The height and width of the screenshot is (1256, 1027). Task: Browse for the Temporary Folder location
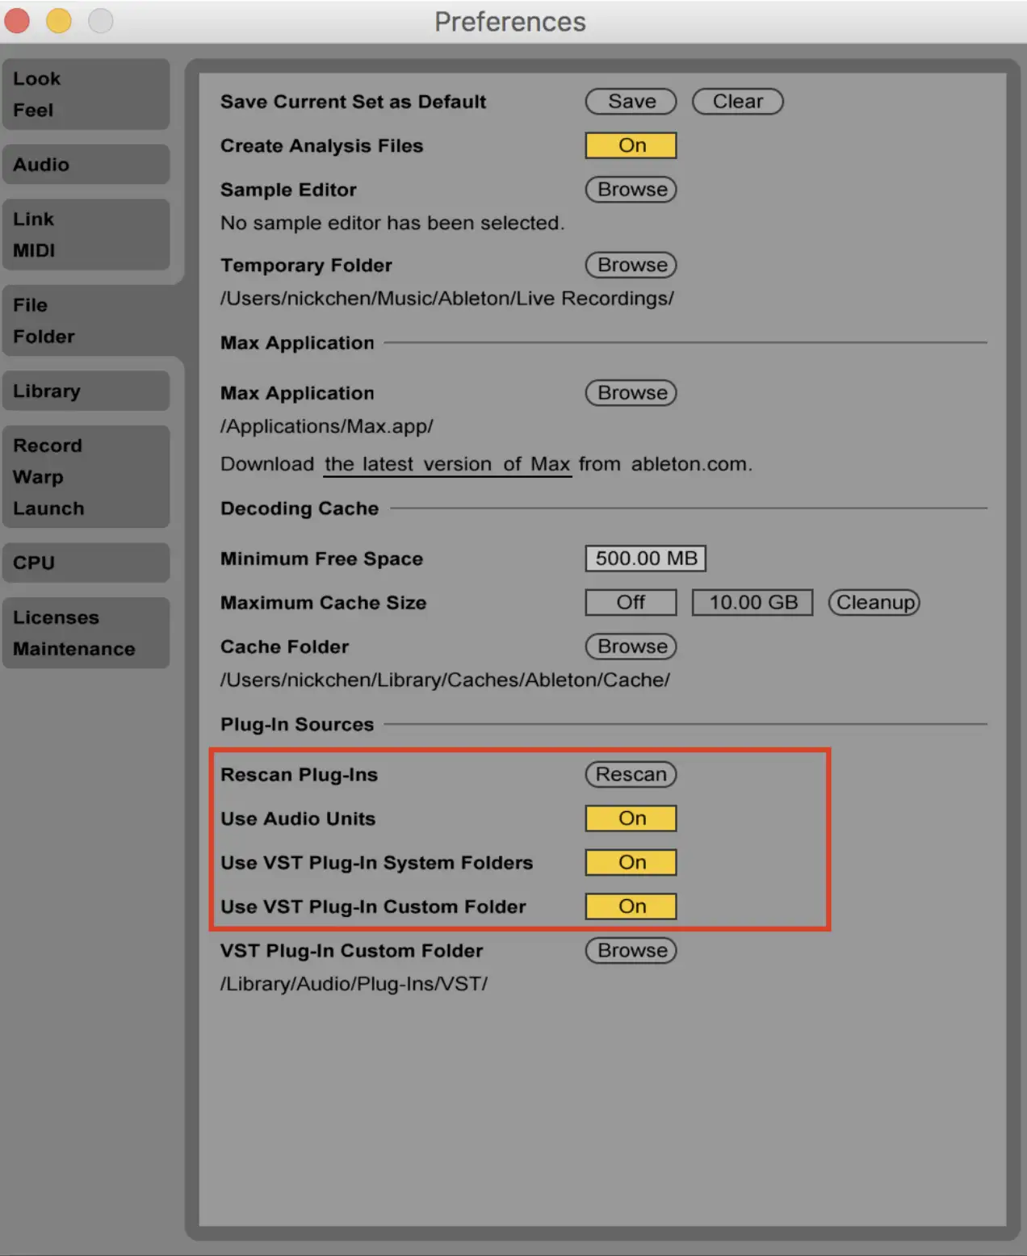click(x=631, y=266)
